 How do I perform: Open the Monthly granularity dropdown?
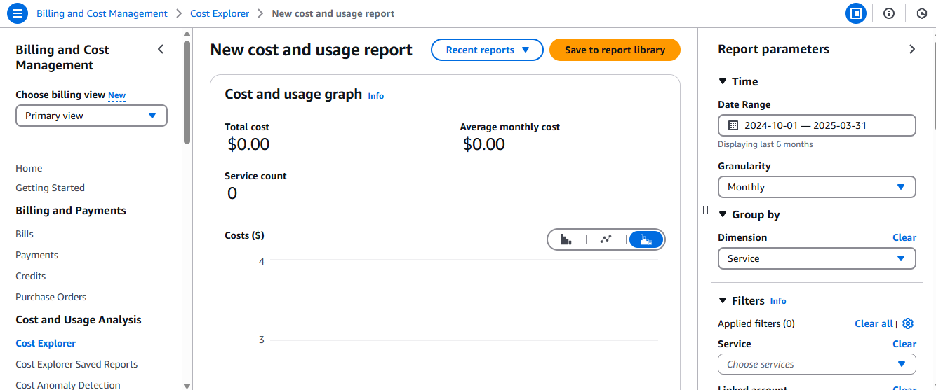pos(817,187)
